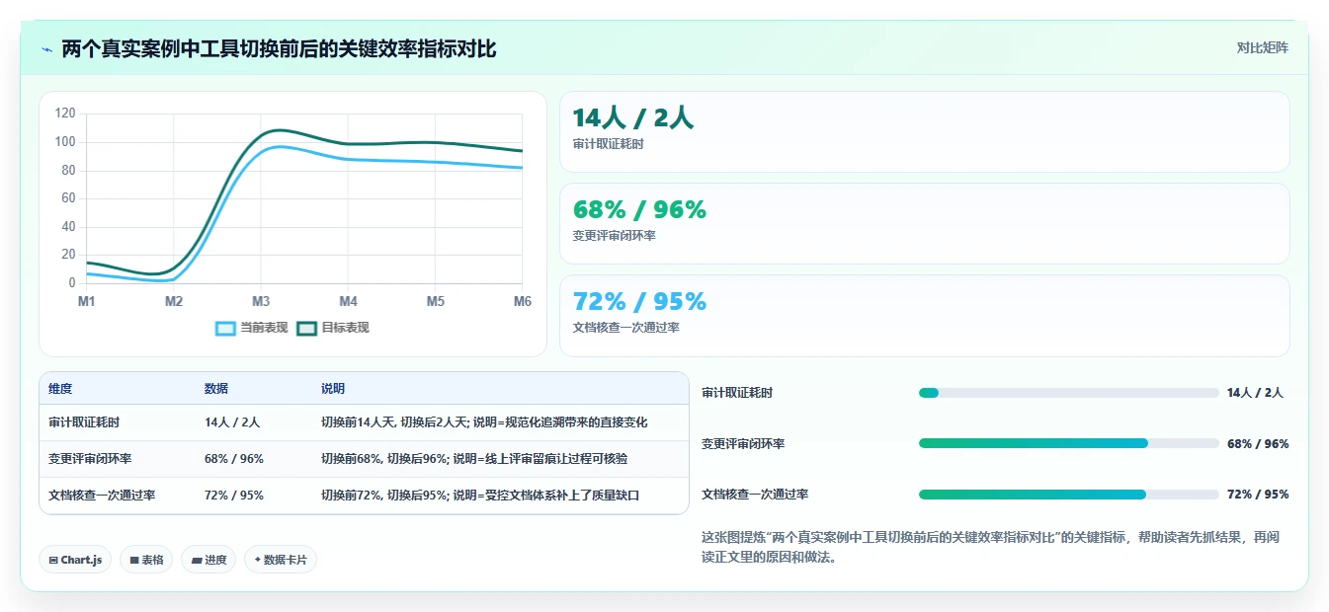
Task: Click 68% / 96% value beside progress bar
Action: click(1258, 443)
